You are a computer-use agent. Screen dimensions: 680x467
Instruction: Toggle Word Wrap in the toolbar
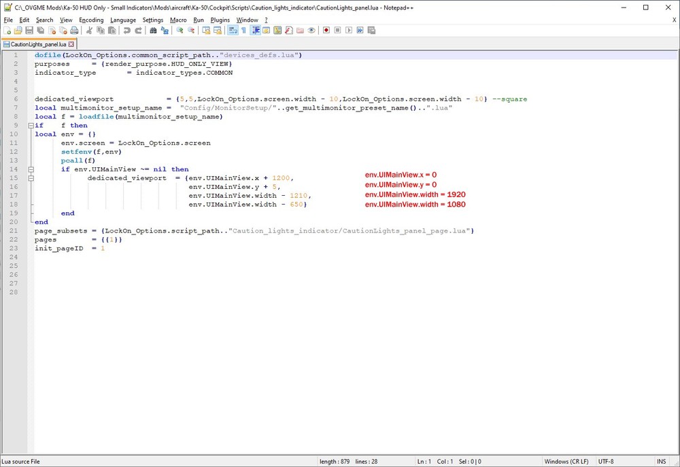(233, 31)
